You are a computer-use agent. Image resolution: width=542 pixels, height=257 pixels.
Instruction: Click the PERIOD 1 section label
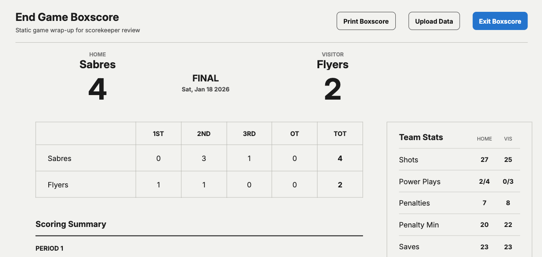[x=50, y=248]
